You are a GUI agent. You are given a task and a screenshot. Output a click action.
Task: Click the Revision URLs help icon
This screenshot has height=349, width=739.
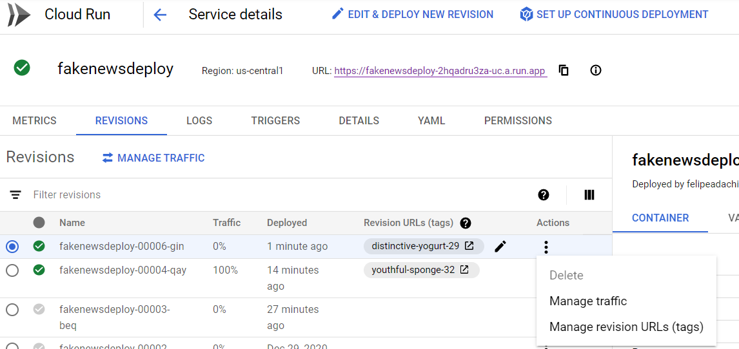tap(465, 223)
